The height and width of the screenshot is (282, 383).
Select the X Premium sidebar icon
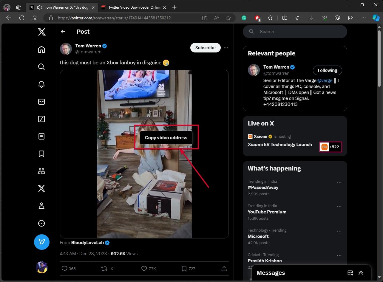pos(41,188)
